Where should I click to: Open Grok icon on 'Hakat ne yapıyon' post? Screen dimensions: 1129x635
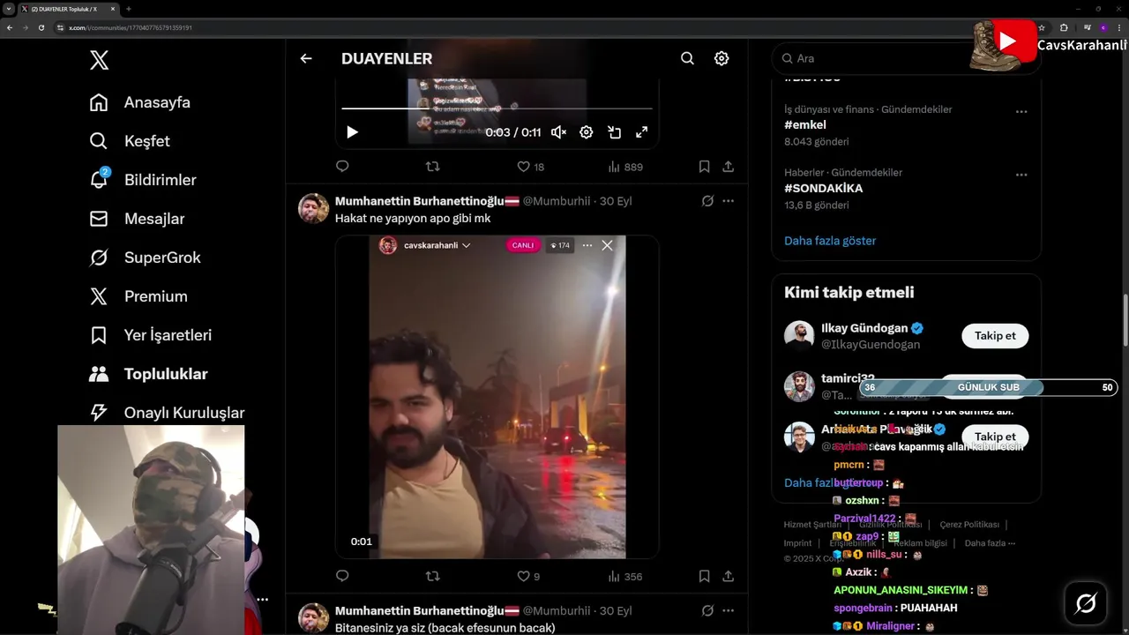[707, 201]
